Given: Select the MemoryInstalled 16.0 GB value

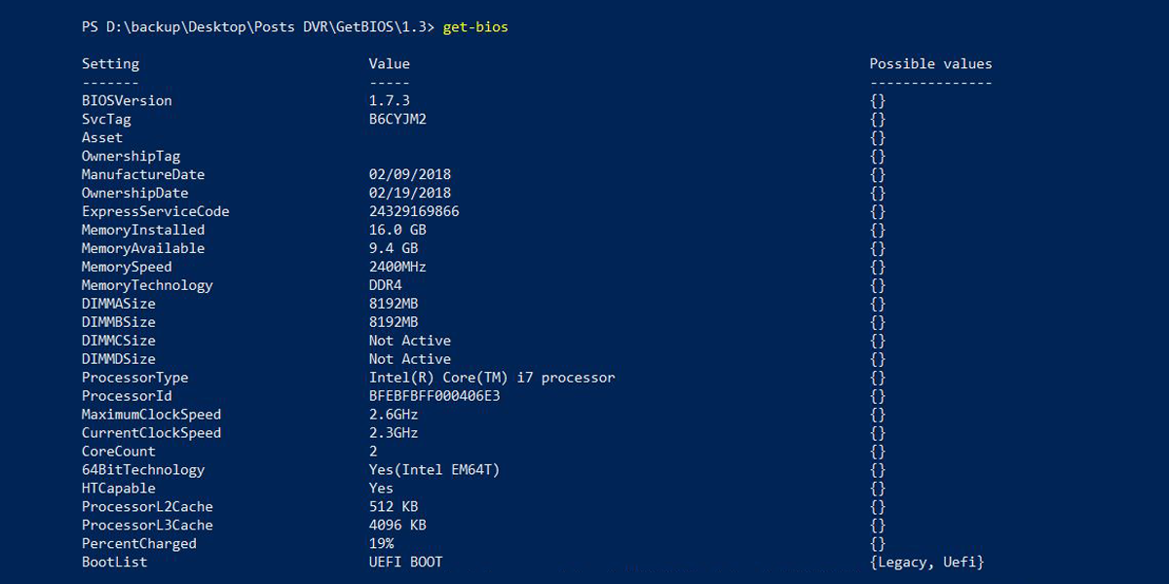Looking at the screenshot, I should tap(397, 231).
